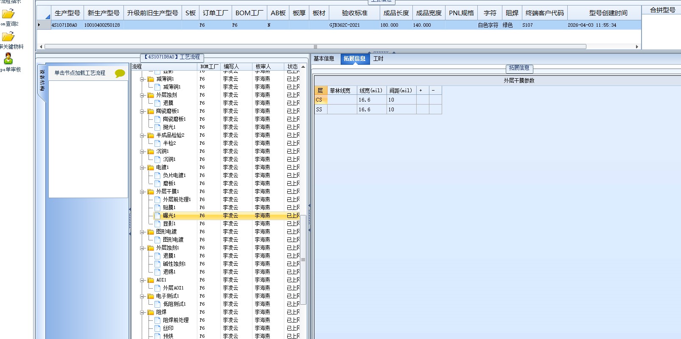Click the 单击节点加载工艺流程 hint text
This screenshot has height=339, width=681.
[80, 73]
